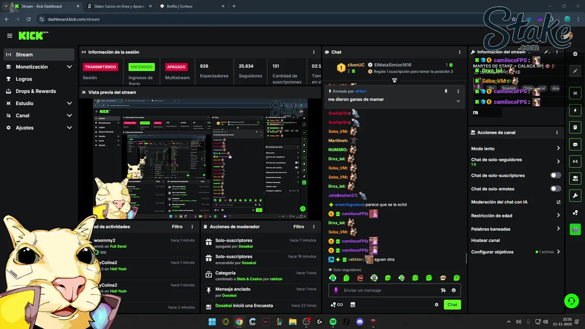The width and height of the screenshot is (585, 329).
Task: Open the channel points infinity icon
Action: pos(337,305)
